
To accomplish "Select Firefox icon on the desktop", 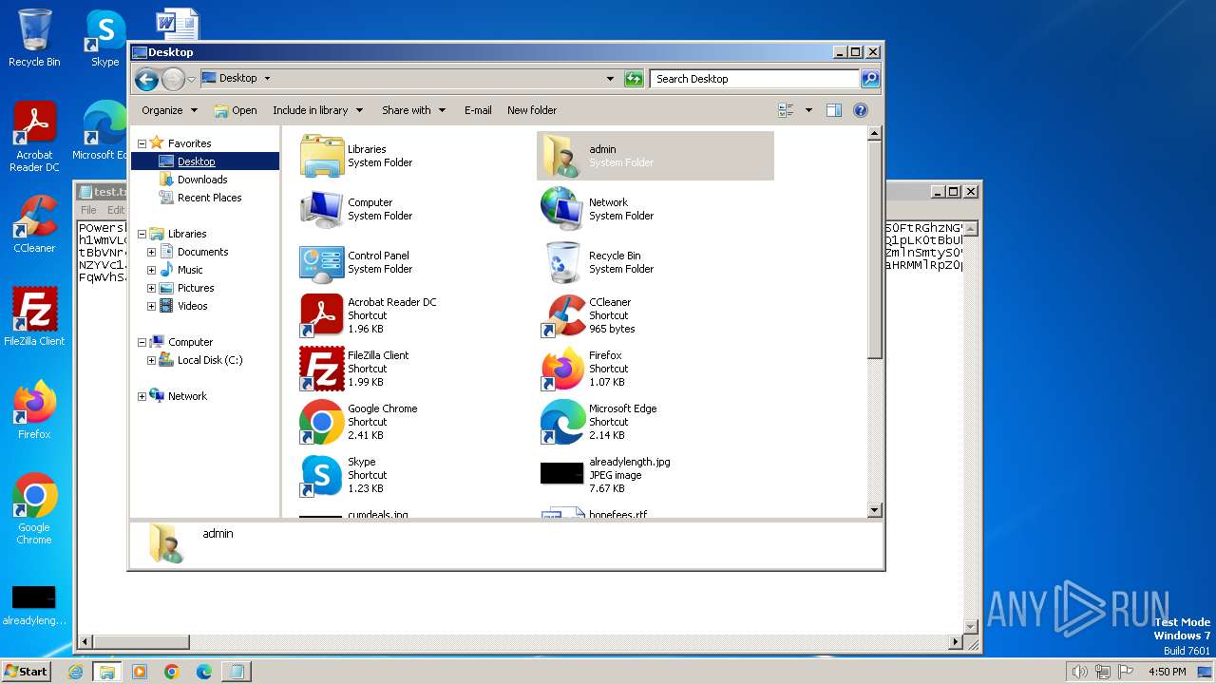I will (34, 410).
